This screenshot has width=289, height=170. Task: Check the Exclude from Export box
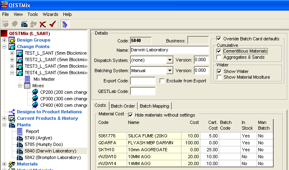pyautogui.click(x=162, y=81)
